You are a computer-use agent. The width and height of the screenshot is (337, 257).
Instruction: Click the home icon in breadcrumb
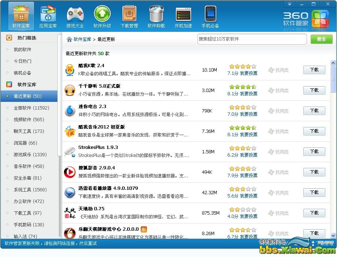coord(69,39)
